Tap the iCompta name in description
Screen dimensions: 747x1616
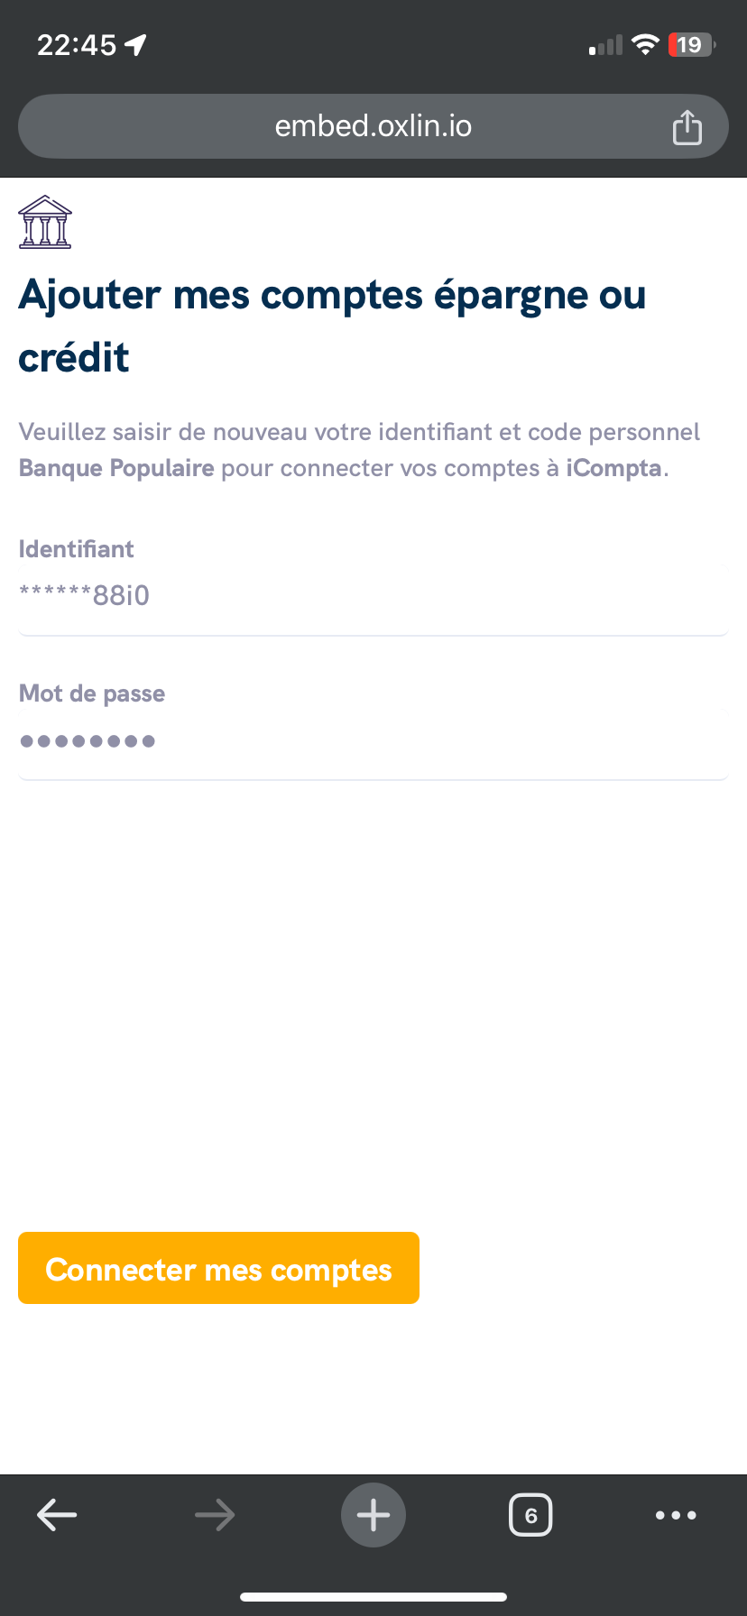point(614,468)
